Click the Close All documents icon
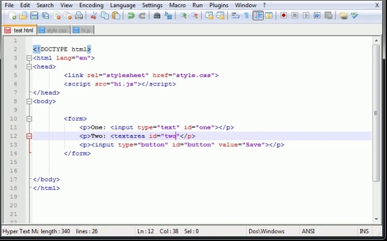This screenshot has height=241, width=387. (68, 16)
